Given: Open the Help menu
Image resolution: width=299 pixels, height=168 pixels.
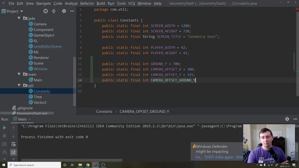Looking at the screenshot, I should pos(157,3).
